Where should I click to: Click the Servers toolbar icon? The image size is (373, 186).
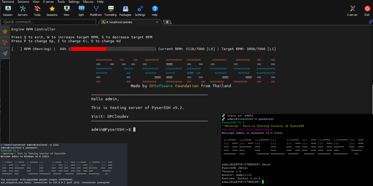pyautogui.click(x=22, y=11)
